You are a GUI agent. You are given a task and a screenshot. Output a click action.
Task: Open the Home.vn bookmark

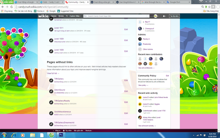tap(39, 11)
